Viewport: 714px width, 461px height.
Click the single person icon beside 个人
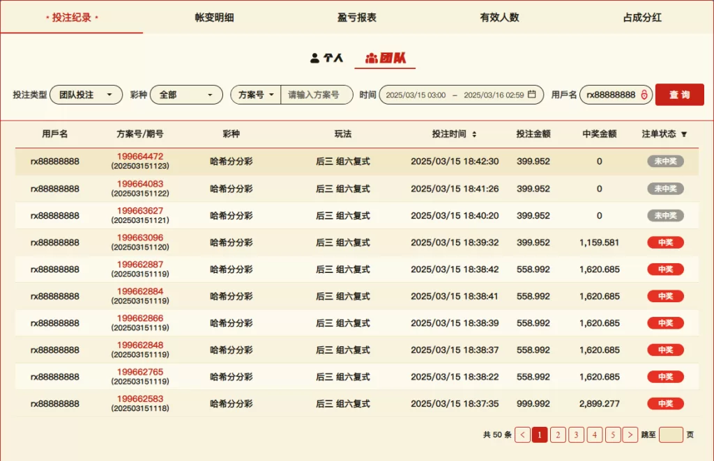(x=314, y=58)
